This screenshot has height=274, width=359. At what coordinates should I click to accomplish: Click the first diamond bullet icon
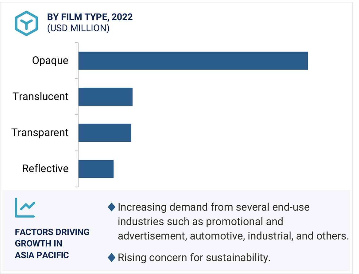(111, 207)
